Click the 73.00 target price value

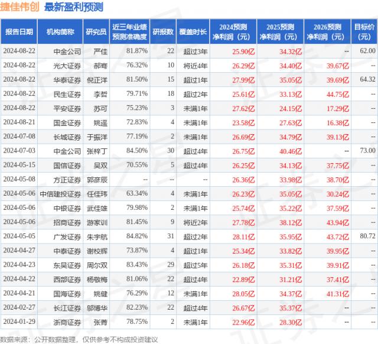coord(366,150)
